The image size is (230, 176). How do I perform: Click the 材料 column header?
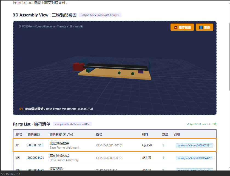pyautogui.click(x=145, y=134)
